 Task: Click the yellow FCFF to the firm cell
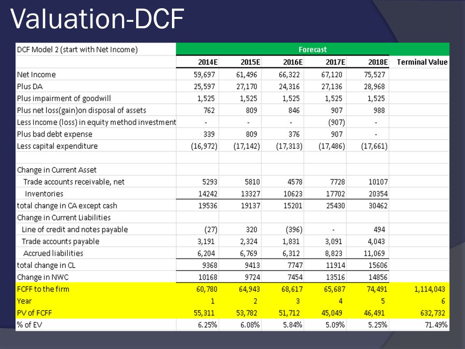[96, 289]
